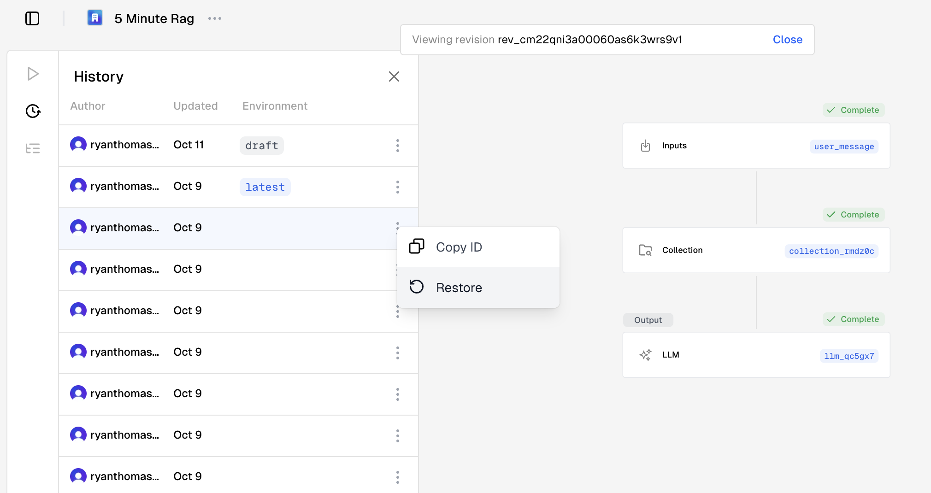Click the collection_rmdz0c tag
This screenshot has height=493, width=931.
(831, 251)
